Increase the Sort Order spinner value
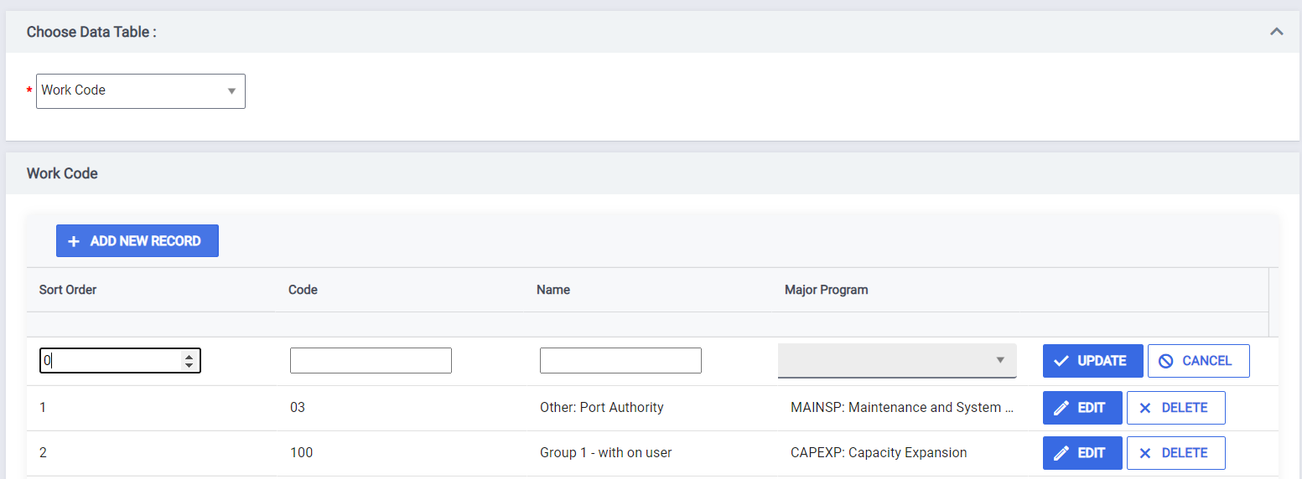Image resolution: width=1302 pixels, height=479 pixels. pos(189,357)
